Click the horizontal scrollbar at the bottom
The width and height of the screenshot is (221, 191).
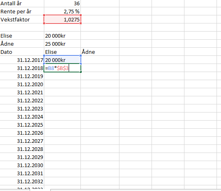pyautogui.click(x=136, y=190)
